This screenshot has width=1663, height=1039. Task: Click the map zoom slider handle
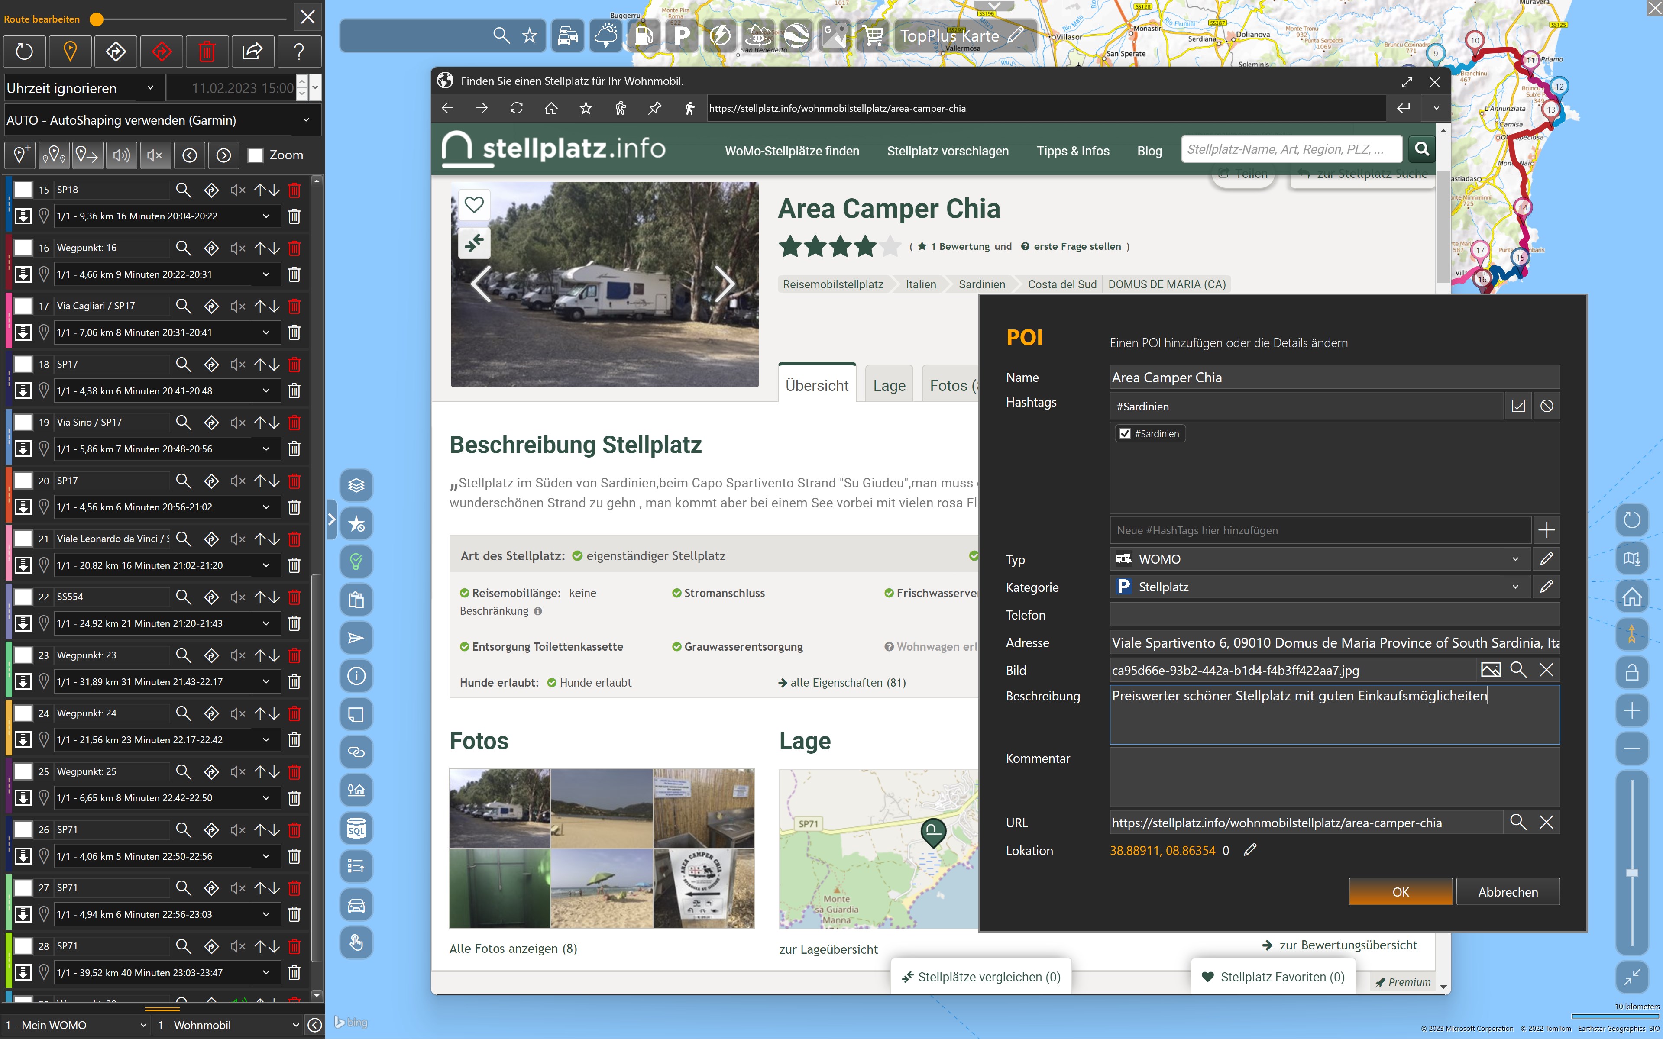pyautogui.click(x=1632, y=873)
